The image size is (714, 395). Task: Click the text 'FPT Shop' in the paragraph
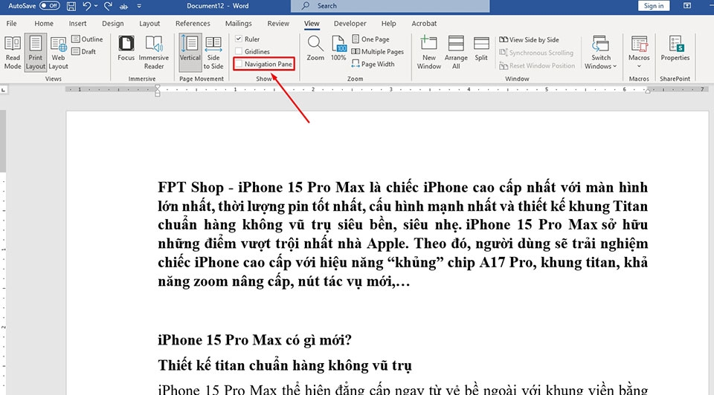[191, 187]
